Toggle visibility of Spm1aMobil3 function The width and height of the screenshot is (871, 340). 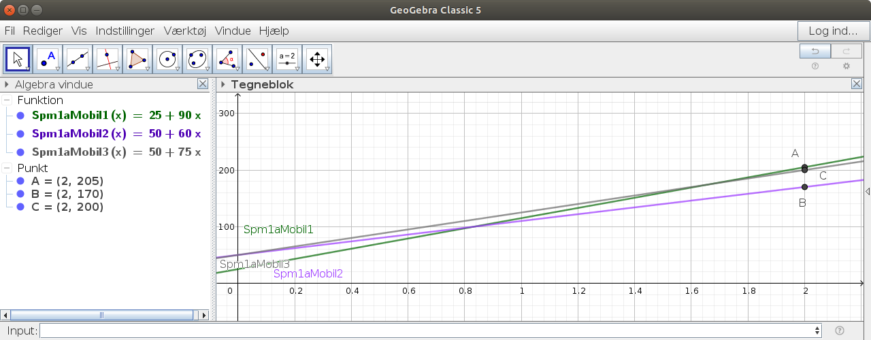pyautogui.click(x=20, y=152)
